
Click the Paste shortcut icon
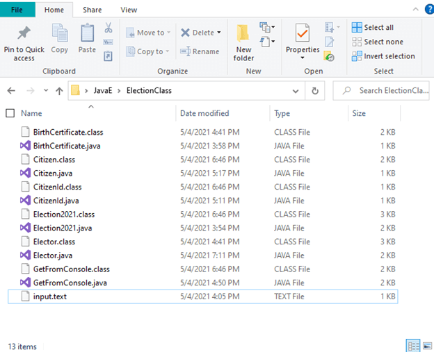tap(108, 56)
